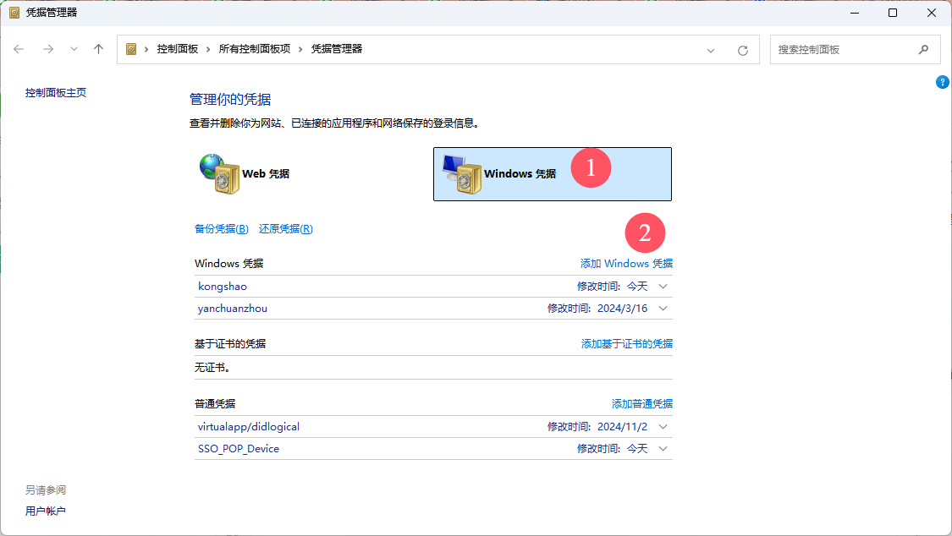Click the 2024/3/16 modified date
The width and height of the screenshot is (952, 536).
(622, 309)
